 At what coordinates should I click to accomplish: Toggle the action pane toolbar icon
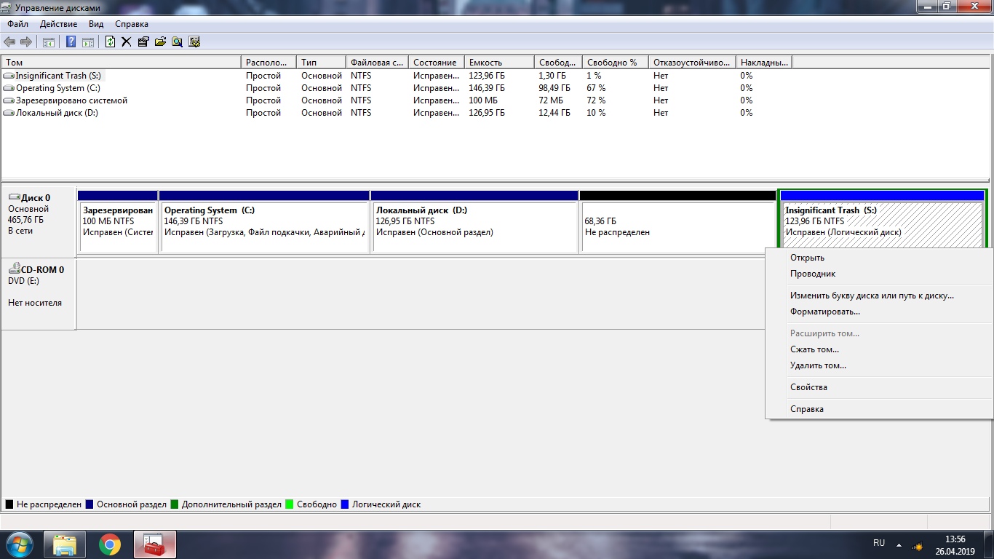click(87, 41)
